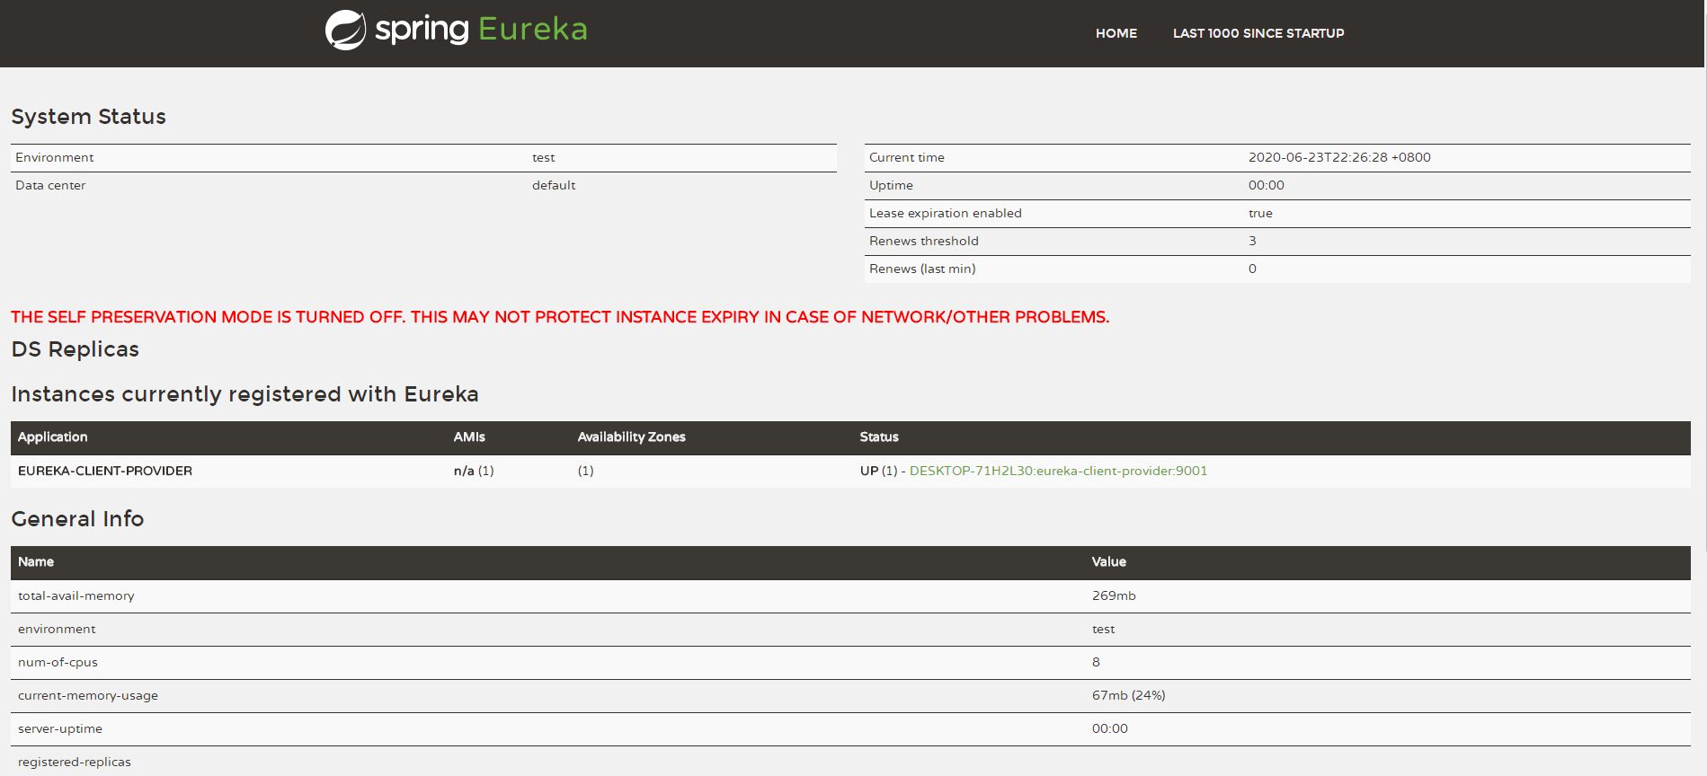Open DESKTOP-71H2L30:eureka-client-provider:9001 instance link

point(1058,471)
